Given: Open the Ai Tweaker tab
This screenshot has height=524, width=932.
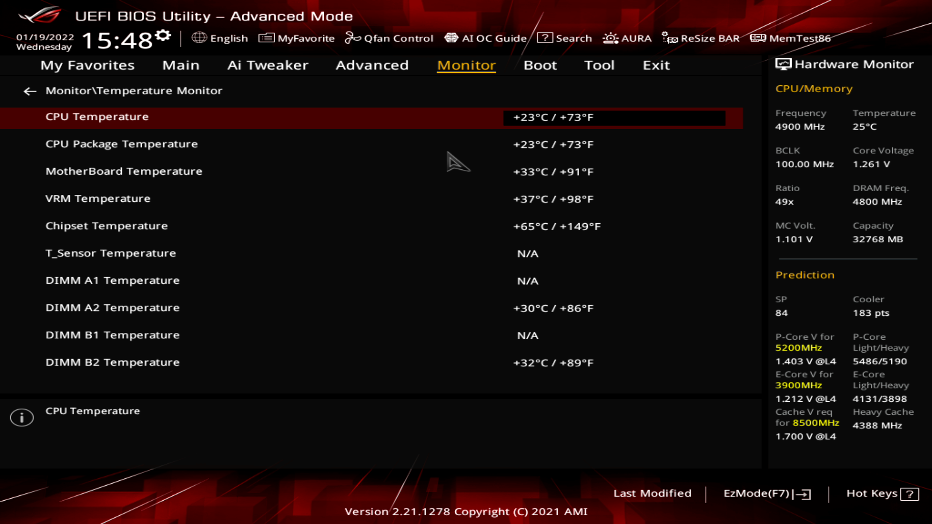Looking at the screenshot, I should coord(267,65).
